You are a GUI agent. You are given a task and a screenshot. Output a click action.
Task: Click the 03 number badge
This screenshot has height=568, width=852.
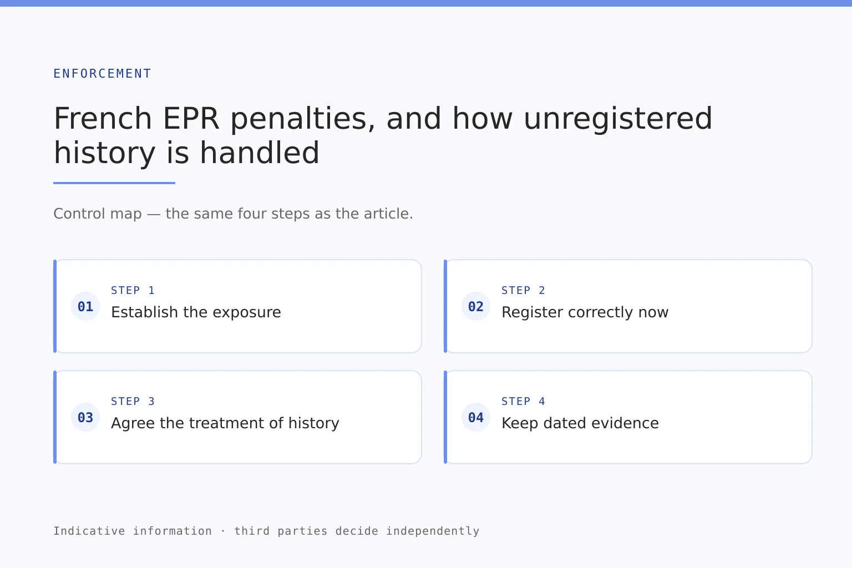85,417
